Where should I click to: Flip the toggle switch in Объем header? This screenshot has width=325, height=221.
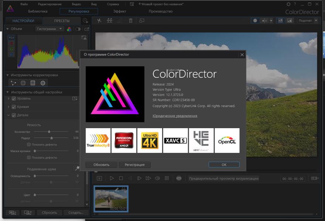(x=78, y=29)
